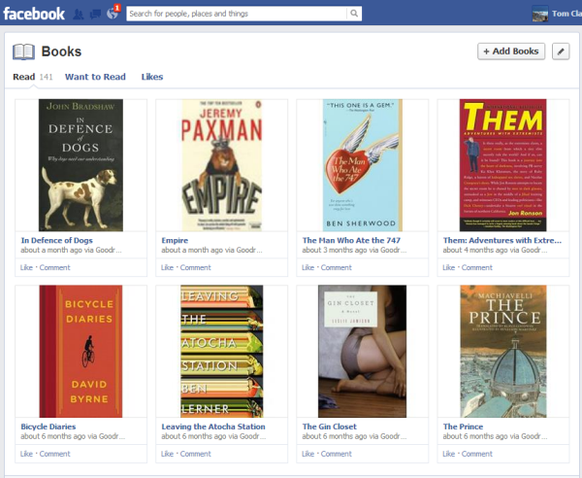
Task: Click the 141 count beside Read
Action: [x=46, y=77]
